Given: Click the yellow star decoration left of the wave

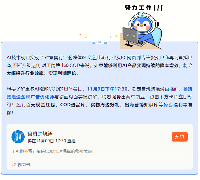Looking at the screenshot, I should pyautogui.click(x=86, y=37).
